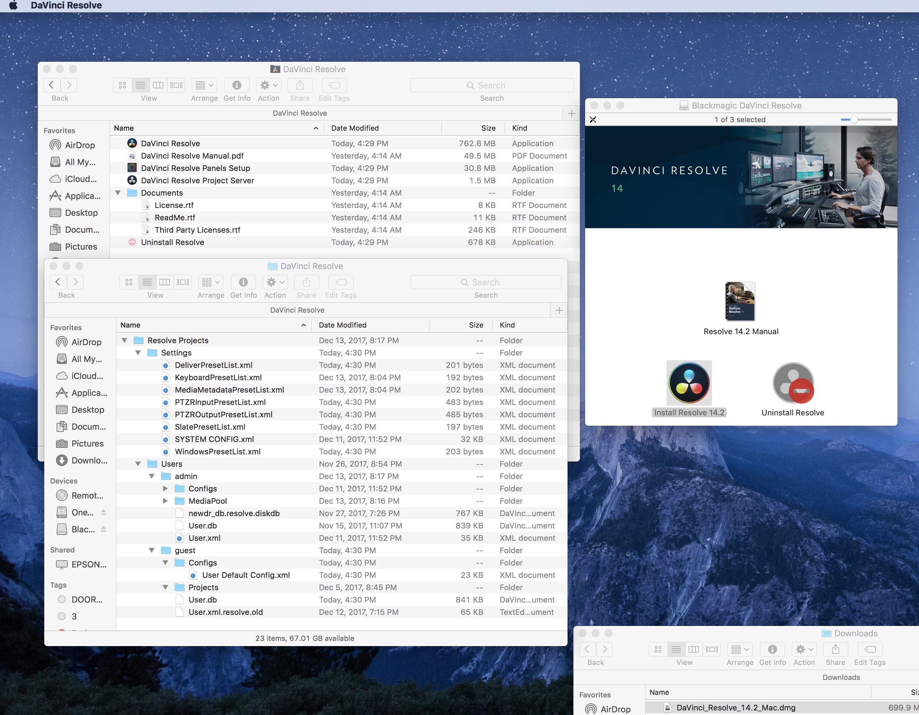Open Action gear menu in front Finder window
Image resolution: width=919 pixels, height=715 pixels.
click(275, 282)
